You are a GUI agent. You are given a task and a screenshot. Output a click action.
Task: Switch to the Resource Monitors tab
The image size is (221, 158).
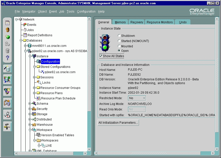click(160, 22)
